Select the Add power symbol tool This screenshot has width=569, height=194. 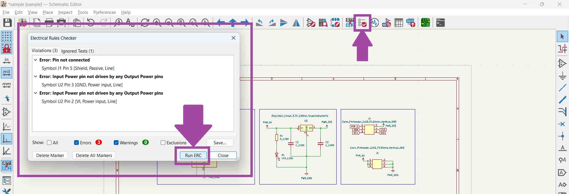pyautogui.click(x=562, y=76)
